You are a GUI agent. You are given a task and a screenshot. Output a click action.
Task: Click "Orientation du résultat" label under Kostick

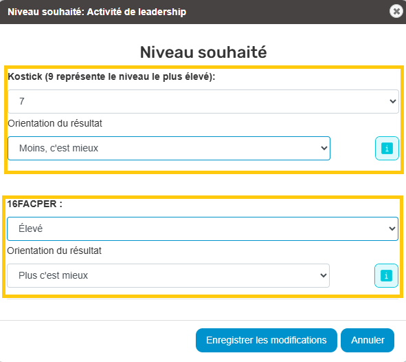(x=55, y=123)
